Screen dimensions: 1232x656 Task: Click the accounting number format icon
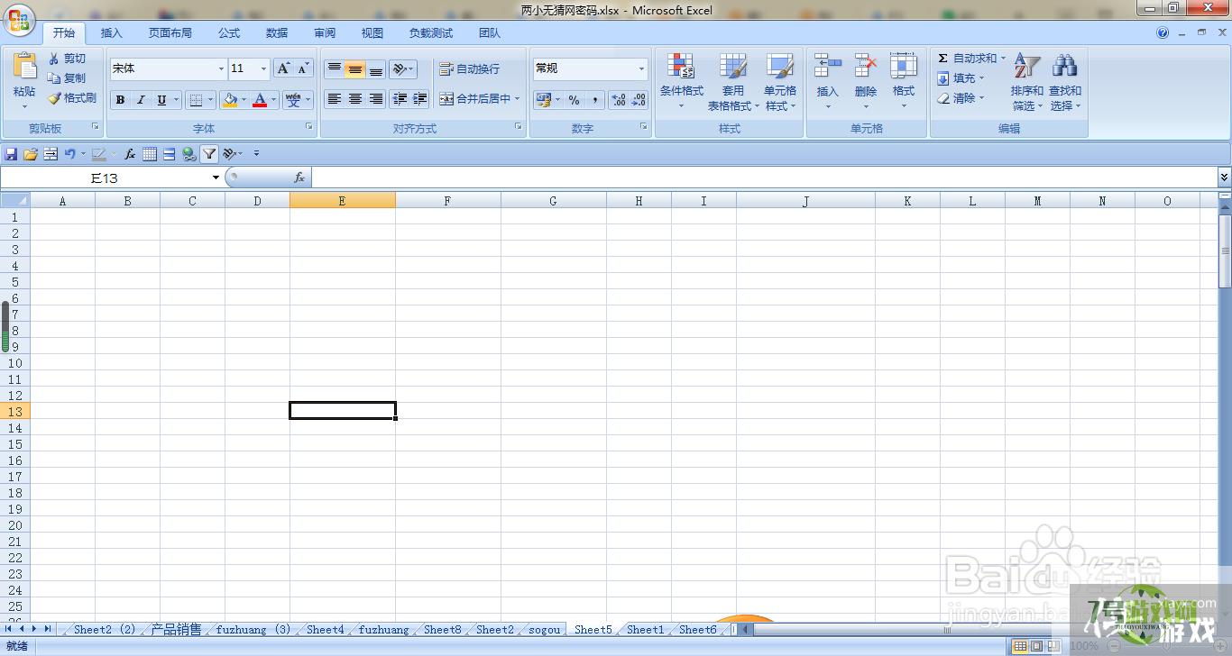click(543, 100)
